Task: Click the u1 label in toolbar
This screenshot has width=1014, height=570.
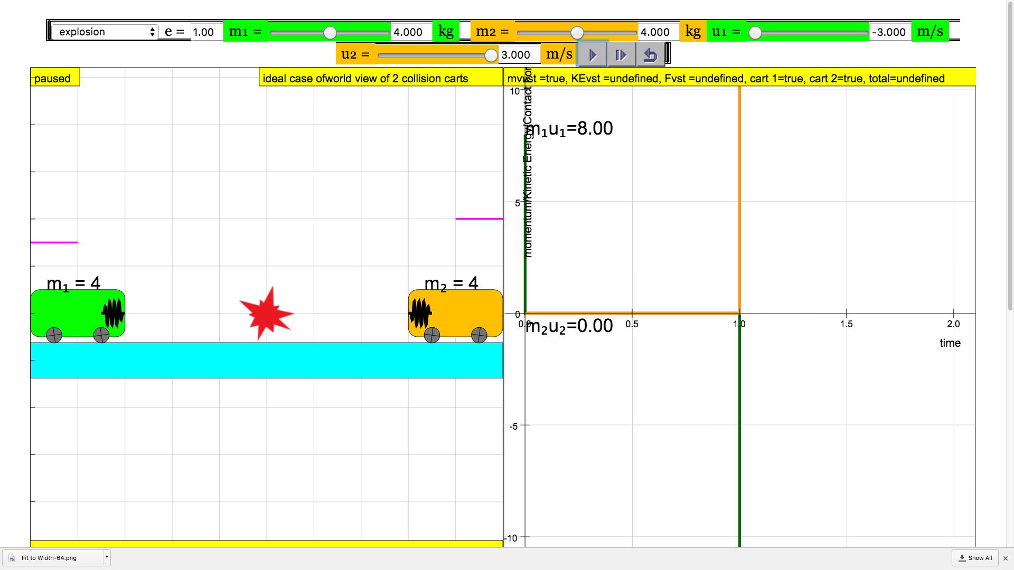Action: 726,32
